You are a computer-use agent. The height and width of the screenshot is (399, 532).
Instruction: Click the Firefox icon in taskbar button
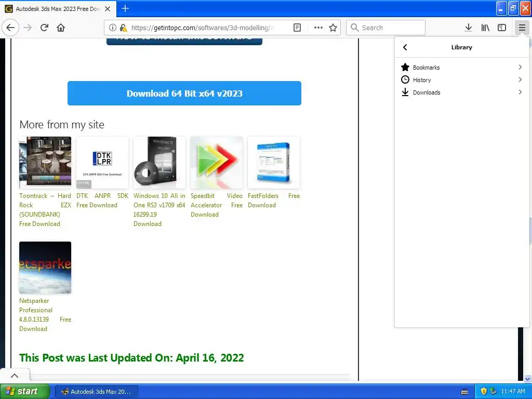click(65, 392)
